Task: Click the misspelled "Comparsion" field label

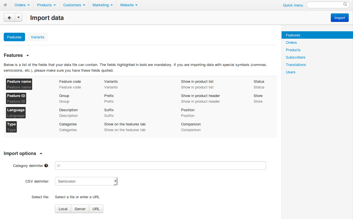Action: coord(191,124)
